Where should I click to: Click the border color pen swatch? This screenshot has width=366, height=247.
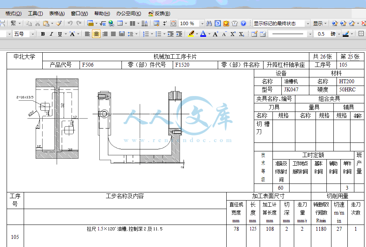point(346,34)
